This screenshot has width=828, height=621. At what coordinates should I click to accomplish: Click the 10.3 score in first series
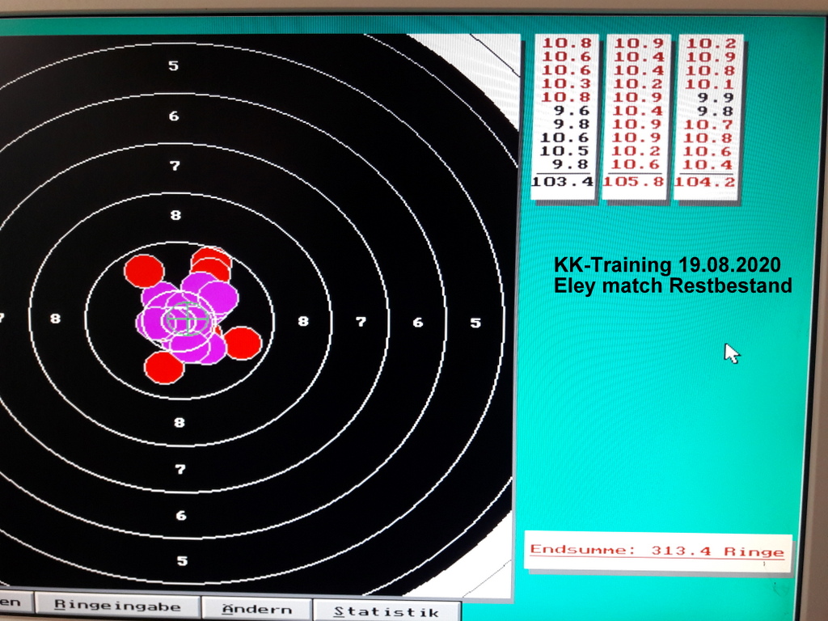[566, 84]
